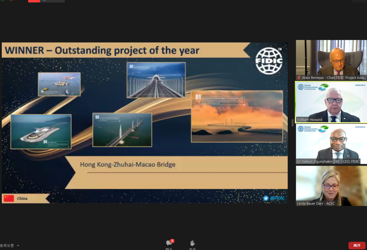This screenshot has height=250, width=367.
Task: Select William Howard's video tile
Action: pyautogui.click(x=331, y=102)
